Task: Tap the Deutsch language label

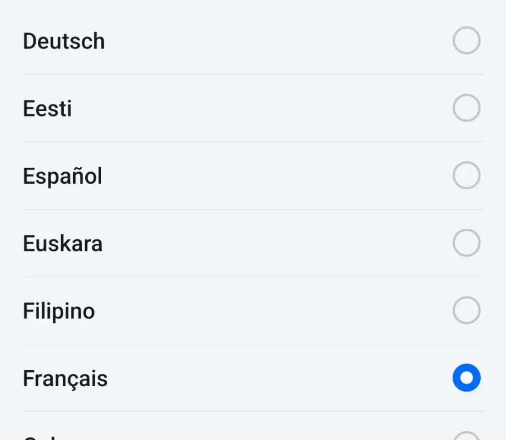Action: tap(64, 41)
